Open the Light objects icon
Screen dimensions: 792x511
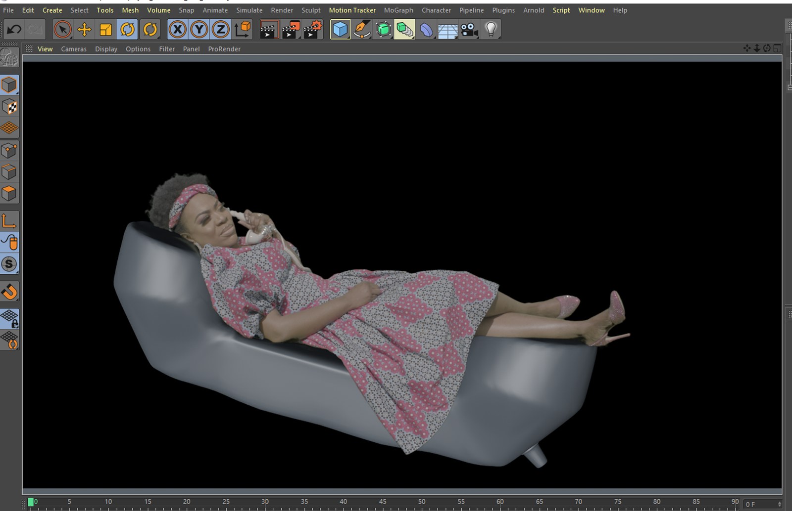(x=491, y=30)
